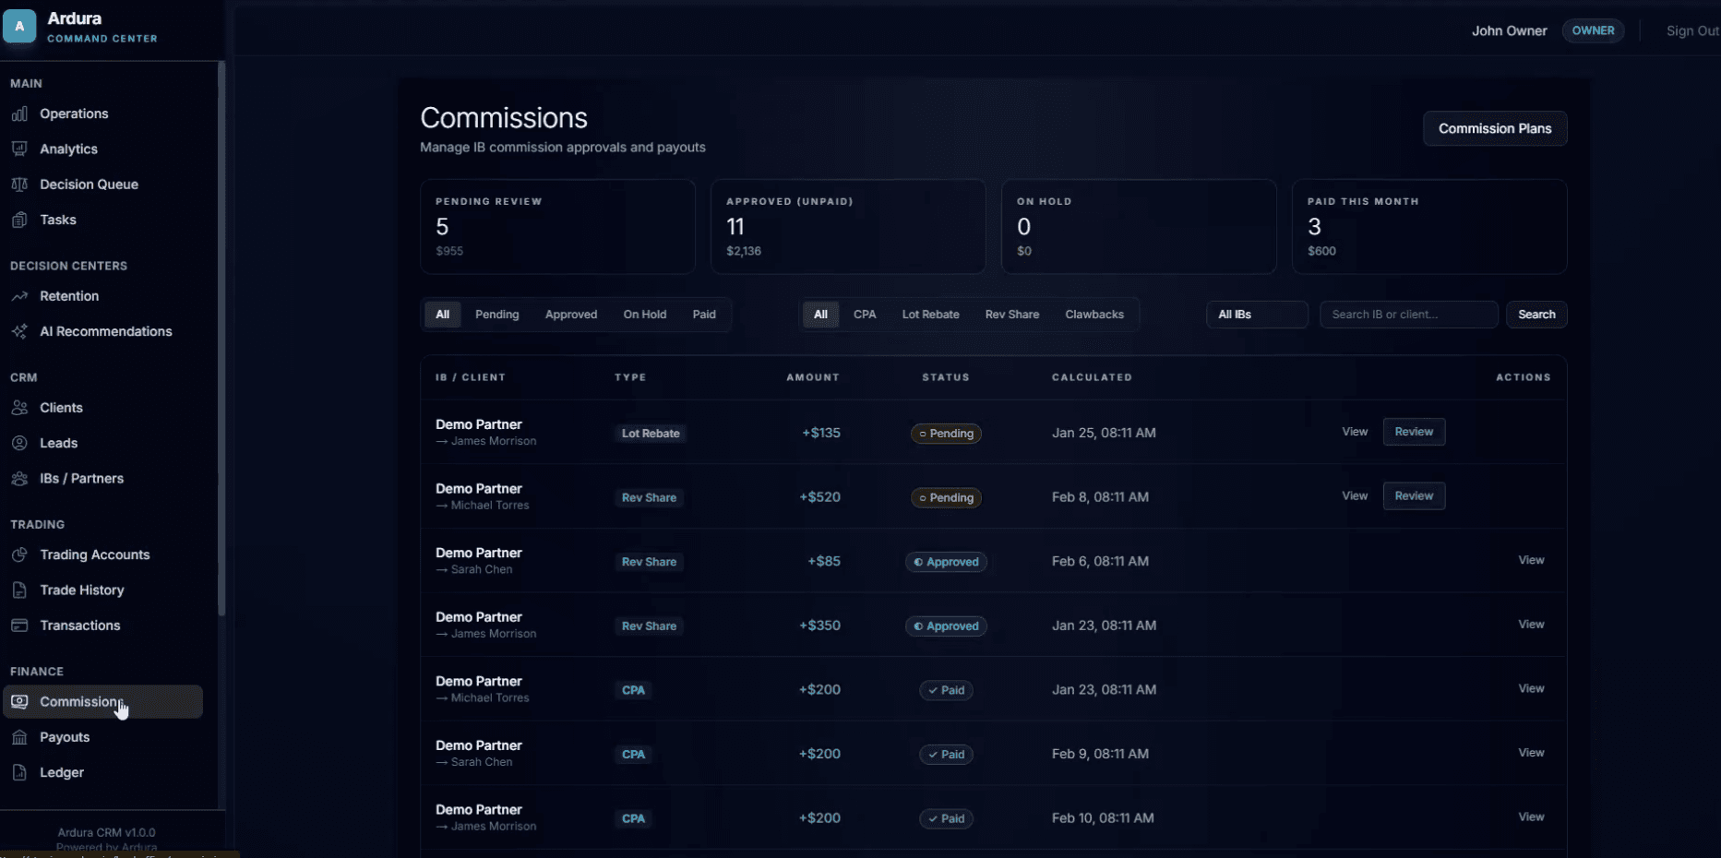Click the Trade History document icon
Image resolution: width=1721 pixels, height=858 pixels.
click(19, 590)
